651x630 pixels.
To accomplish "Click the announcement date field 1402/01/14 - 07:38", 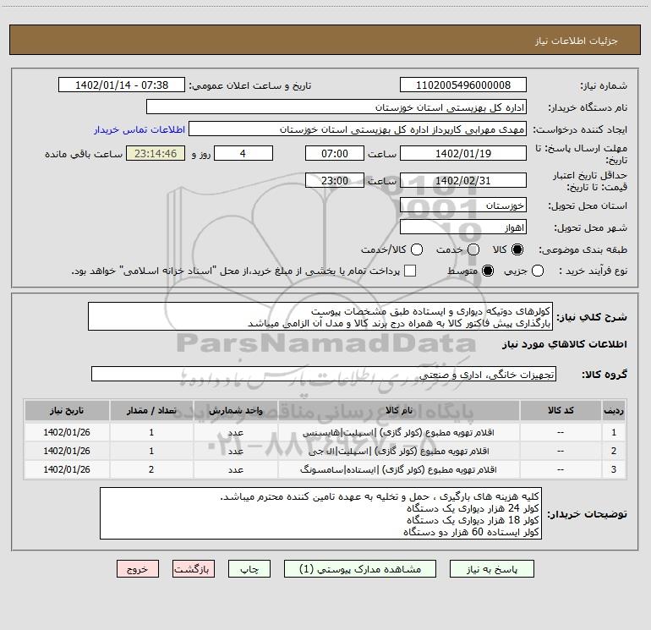I will [122, 85].
